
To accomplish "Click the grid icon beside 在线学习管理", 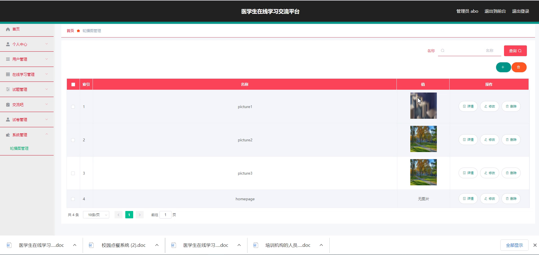I will coord(8,74).
